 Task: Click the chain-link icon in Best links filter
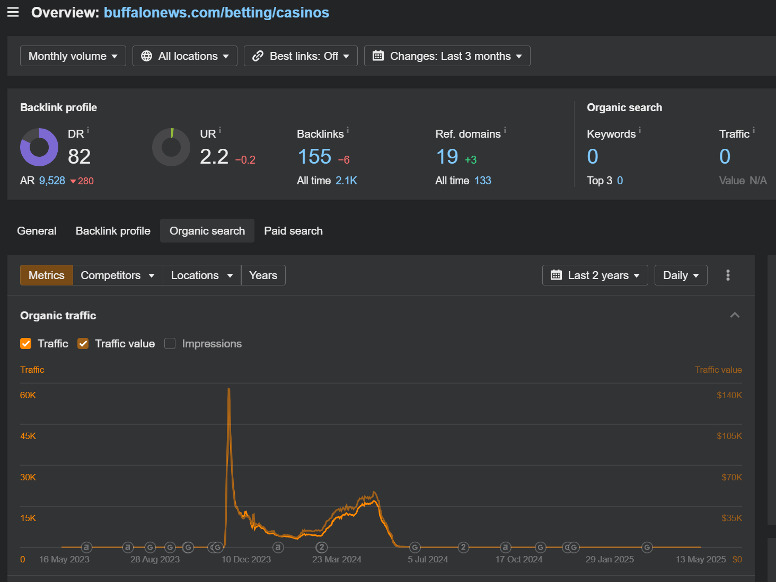258,56
